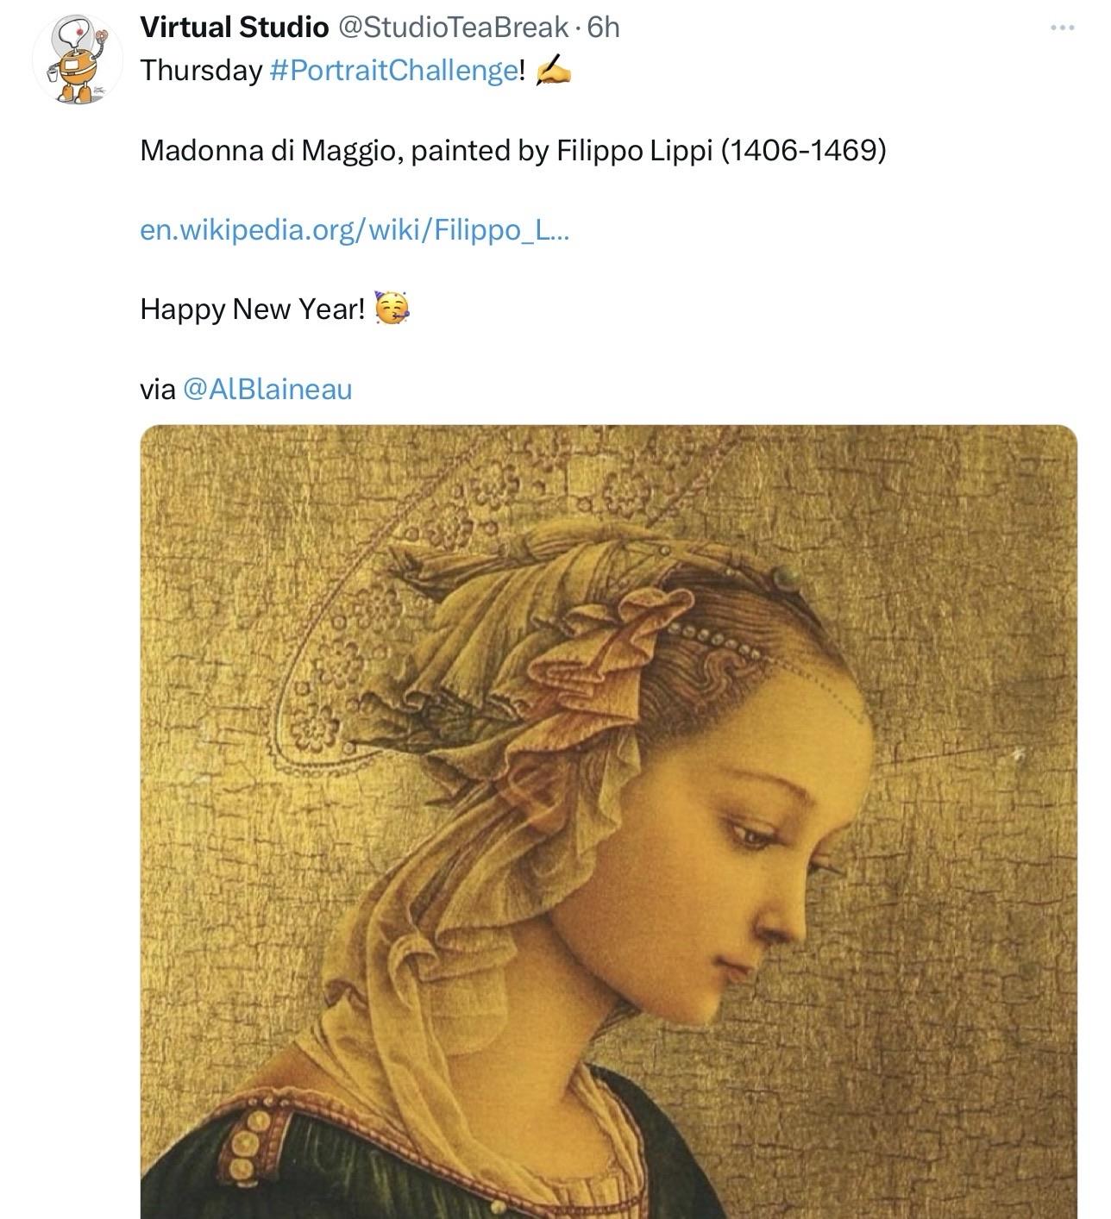
Task: Click the word "Thursday" in the tweet
Action: [x=201, y=71]
